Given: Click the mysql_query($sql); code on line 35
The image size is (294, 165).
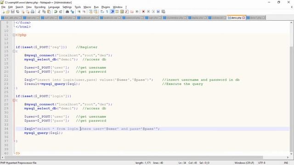Looking at the screenshot, I should pos(43,133).
